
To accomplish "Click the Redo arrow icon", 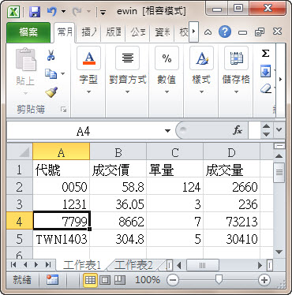I will (77, 12).
